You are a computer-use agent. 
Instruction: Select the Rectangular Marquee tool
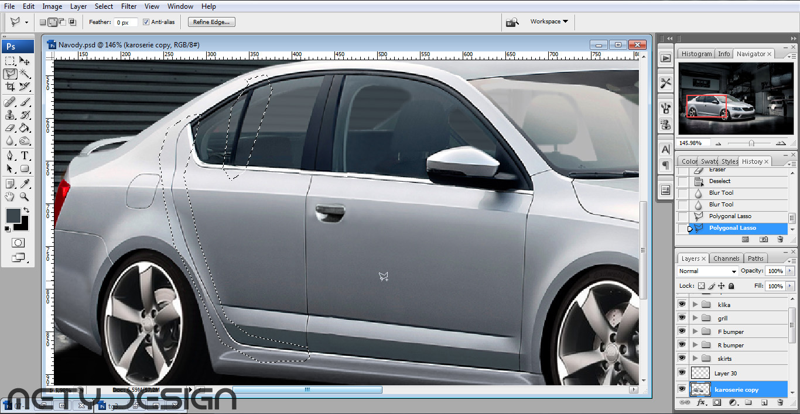pyautogui.click(x=10, y=61)
